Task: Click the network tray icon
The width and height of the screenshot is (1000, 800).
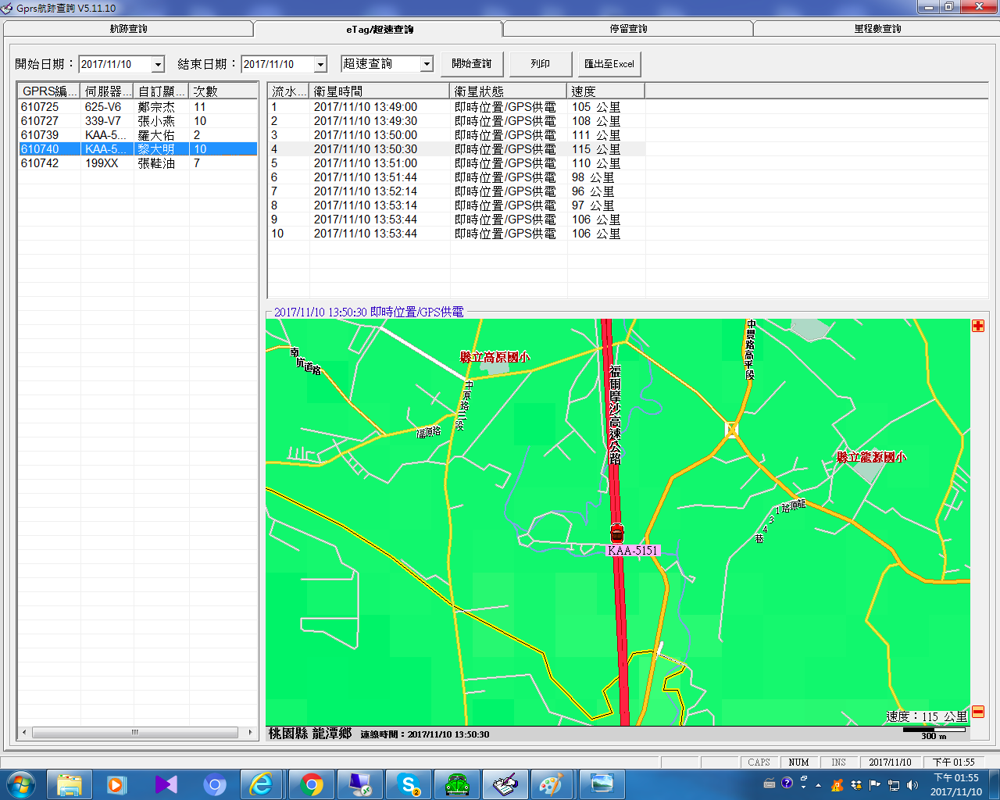Action: click(894, 784)
